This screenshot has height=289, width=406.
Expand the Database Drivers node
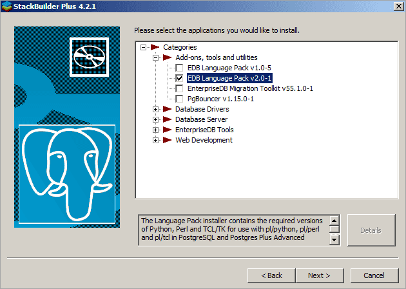pyautogui.click(x=155, y=109)
